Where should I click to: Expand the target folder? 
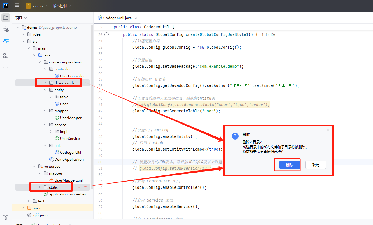23,208
